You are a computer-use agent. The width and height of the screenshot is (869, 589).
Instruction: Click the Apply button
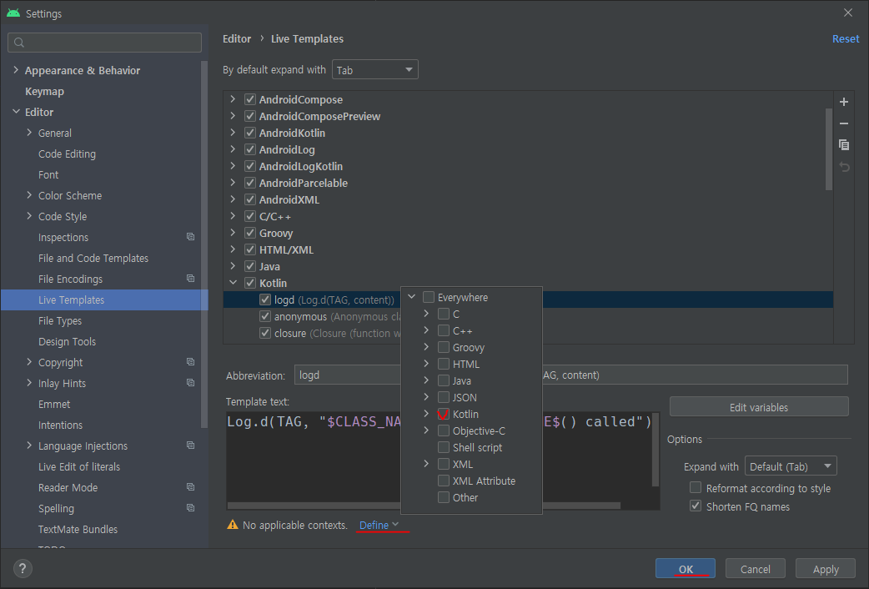point(826,568)
